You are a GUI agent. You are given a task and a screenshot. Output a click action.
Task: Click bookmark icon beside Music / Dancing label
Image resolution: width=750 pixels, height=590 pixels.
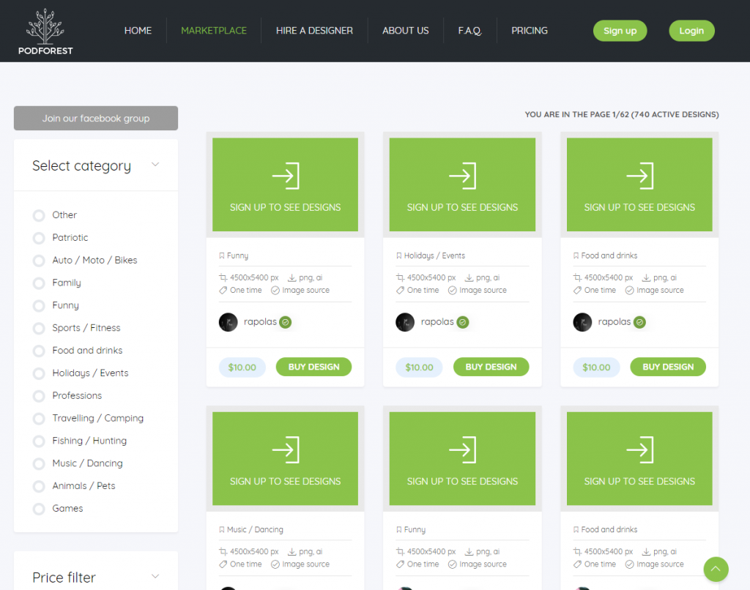coord(222,530)
